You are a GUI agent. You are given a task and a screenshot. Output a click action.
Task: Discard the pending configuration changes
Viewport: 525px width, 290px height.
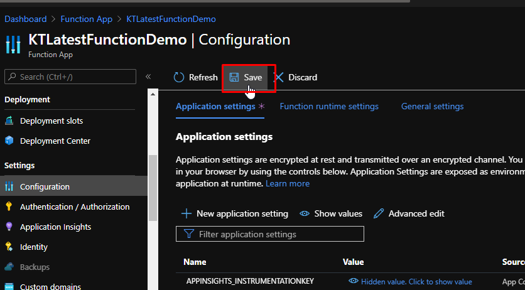tap(296, 77)
